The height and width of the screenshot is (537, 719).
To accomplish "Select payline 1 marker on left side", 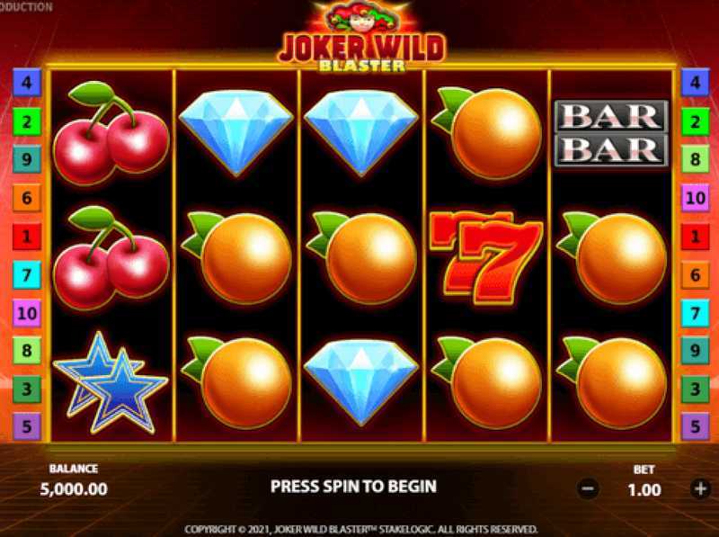I will click(27, 237).
